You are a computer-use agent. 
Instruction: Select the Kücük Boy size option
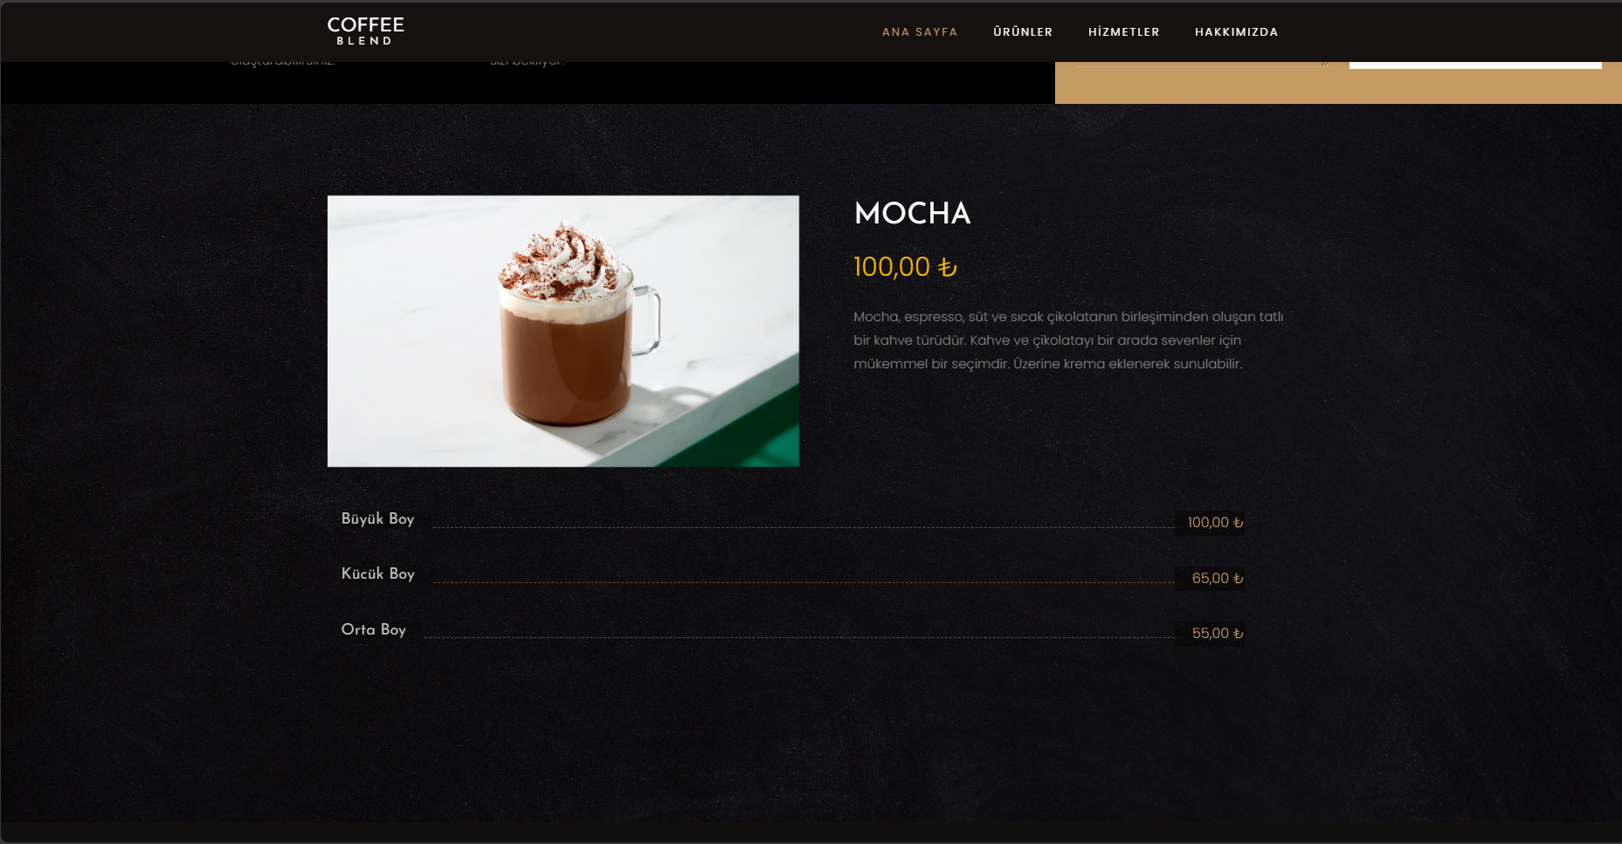click(x=377, y=573)
